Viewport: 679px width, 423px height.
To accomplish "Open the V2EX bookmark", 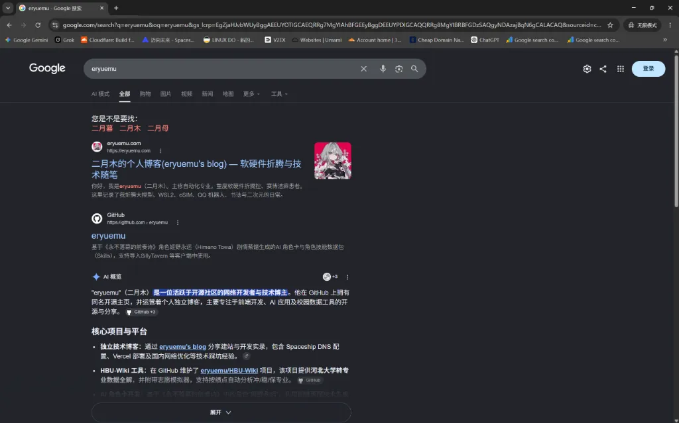I will (x=275, y=40).
